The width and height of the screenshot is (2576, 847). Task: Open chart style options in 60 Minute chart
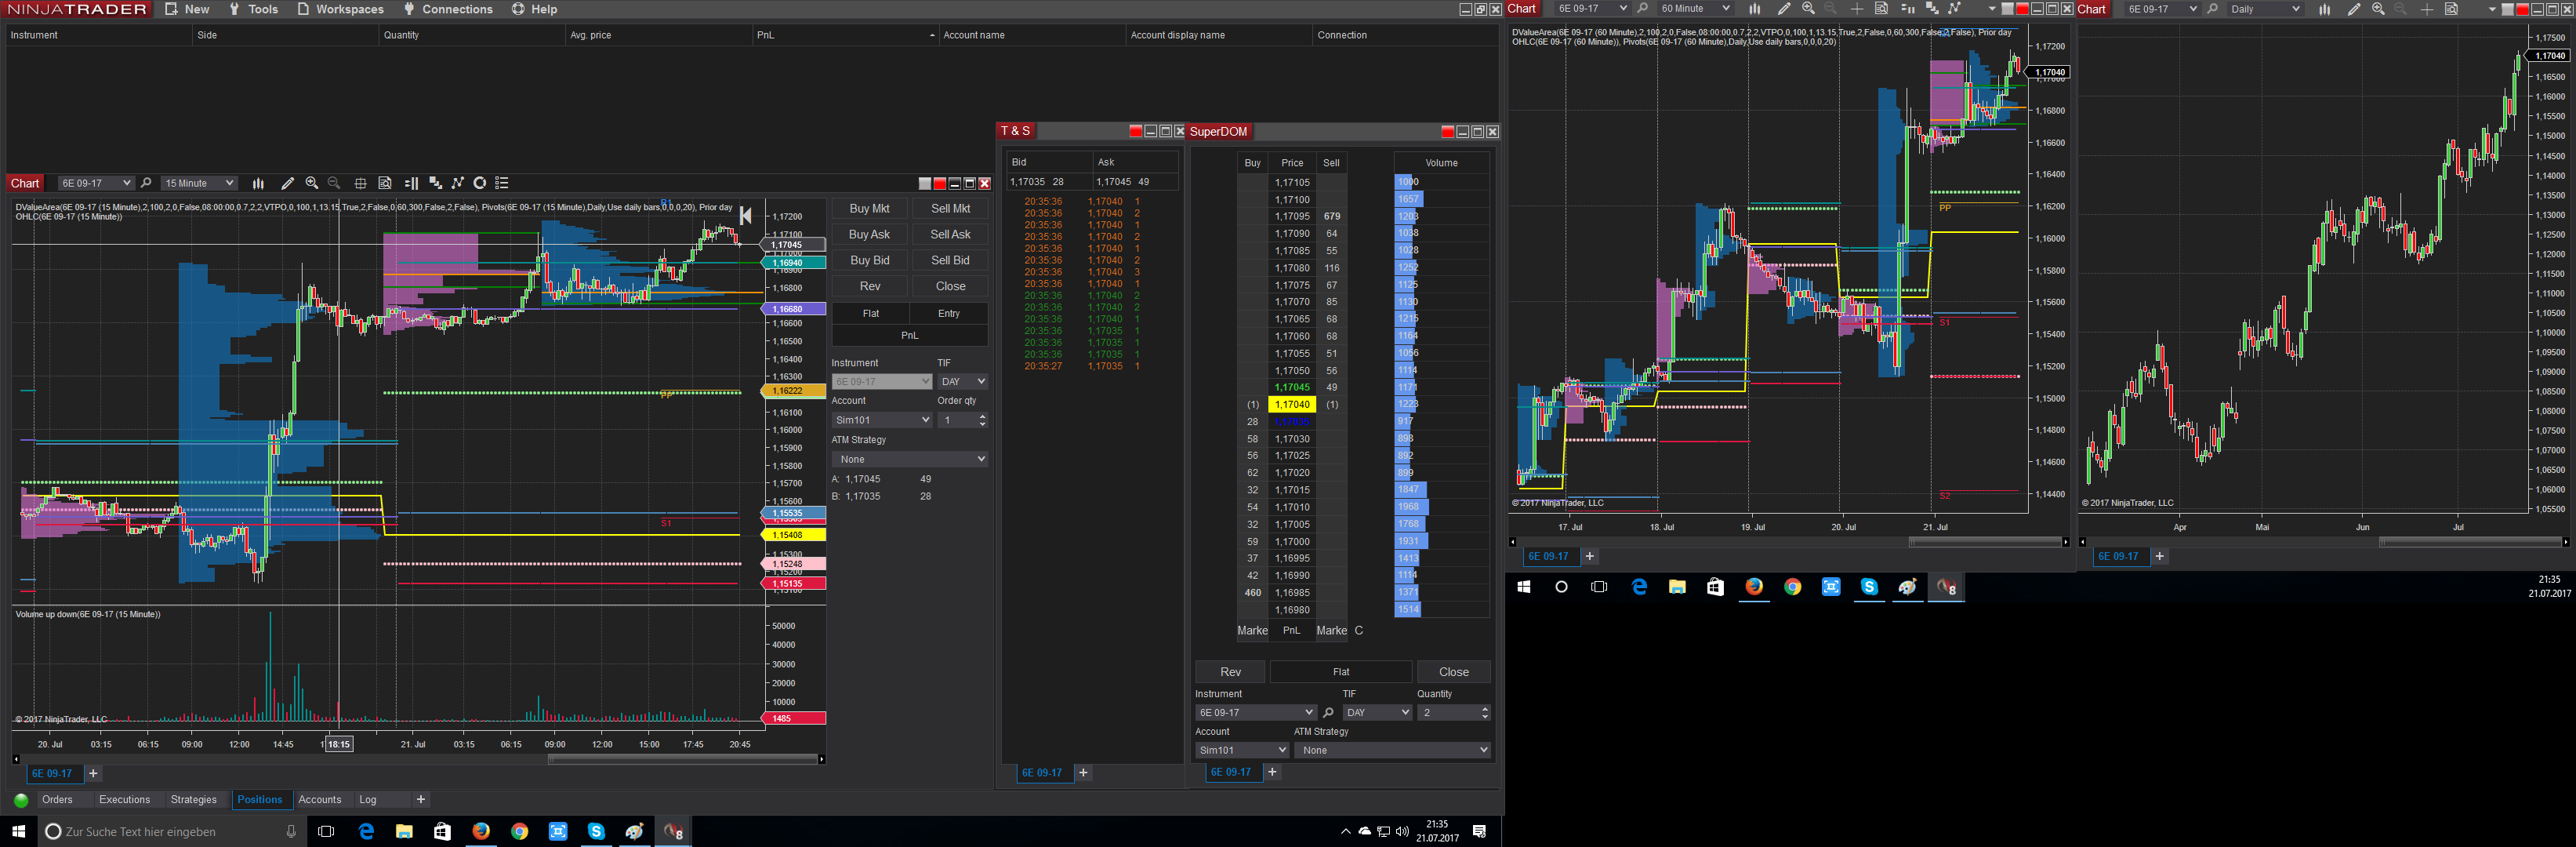[1754, 9]
